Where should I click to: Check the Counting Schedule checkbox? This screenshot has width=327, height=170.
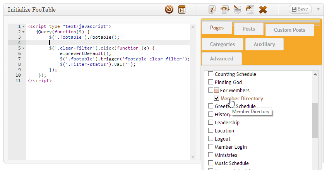pos(211,74)
